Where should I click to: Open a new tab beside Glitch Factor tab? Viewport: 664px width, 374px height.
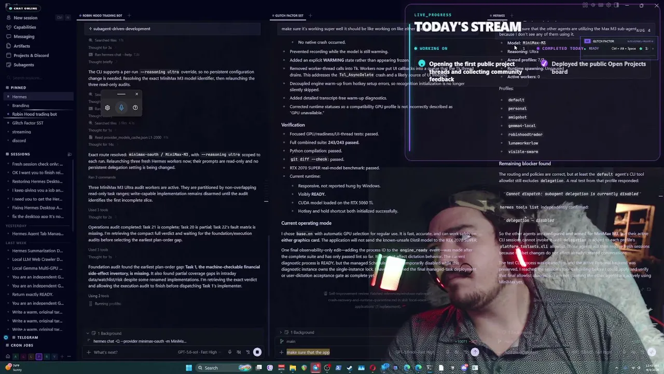point(310,16)
